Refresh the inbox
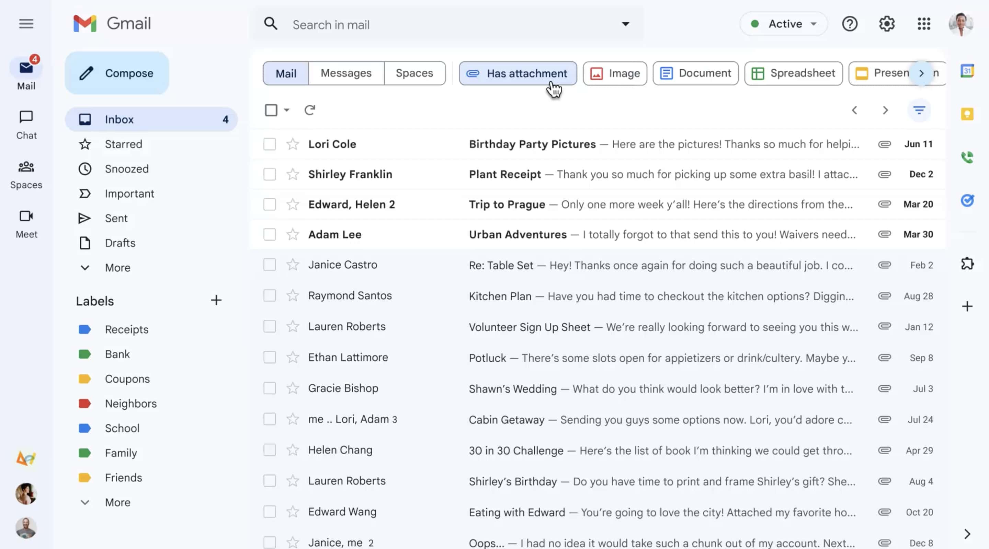 point(310,110)
